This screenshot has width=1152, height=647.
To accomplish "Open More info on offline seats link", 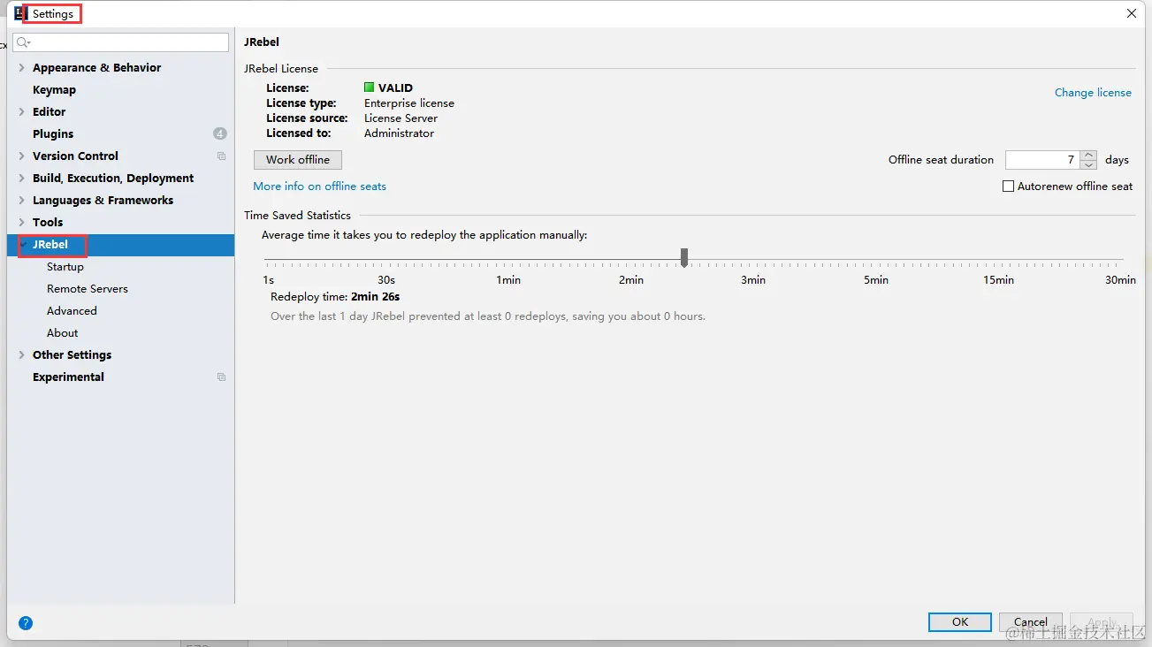I will pyautogui.click(x=319, y=186).
